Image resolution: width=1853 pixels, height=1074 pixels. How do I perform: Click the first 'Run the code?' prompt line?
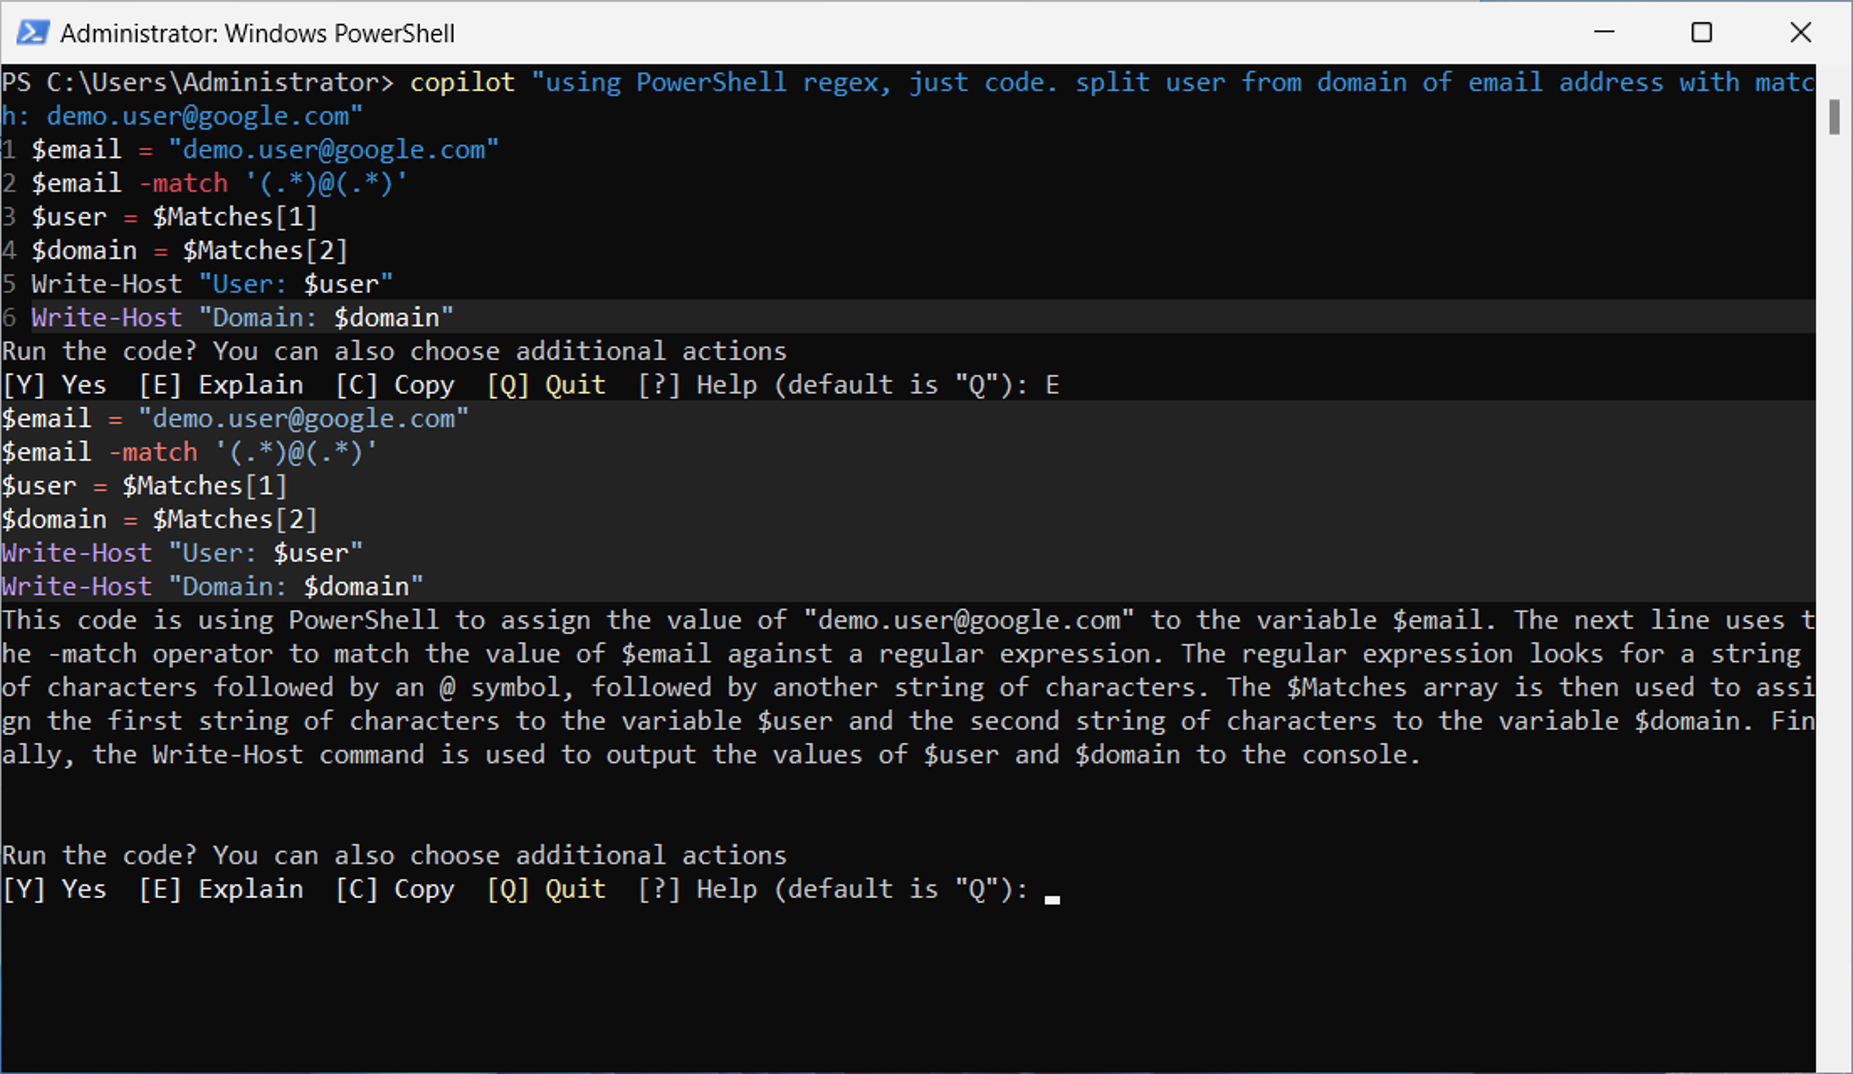click(x=394, y=351)
